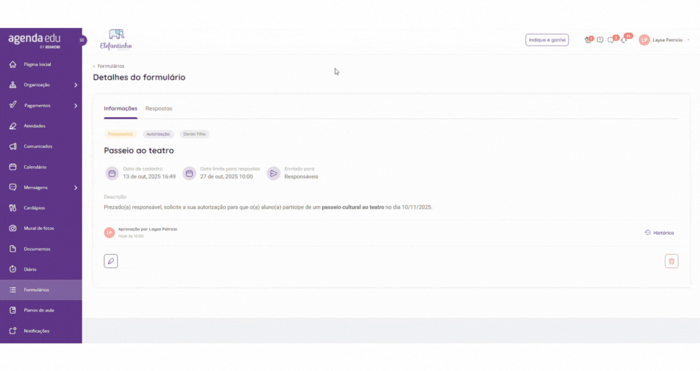Viewport: 700px width, 371px height.
Task: Click the edit pencil button
Action: point(111,261)
